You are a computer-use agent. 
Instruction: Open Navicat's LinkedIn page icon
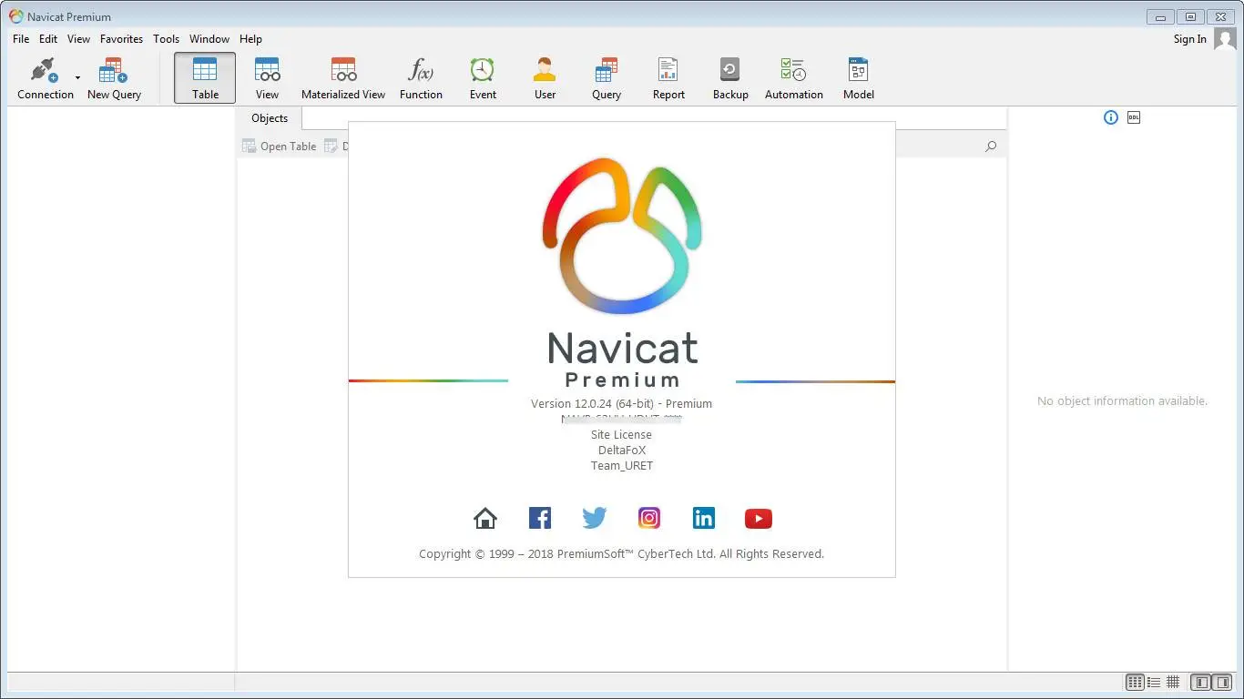coord(704,519)
